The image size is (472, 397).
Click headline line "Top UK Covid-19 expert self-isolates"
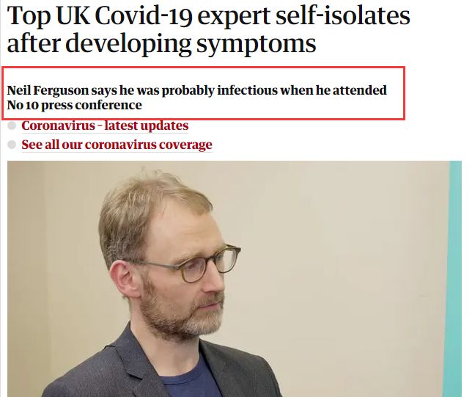click(208, 15)
